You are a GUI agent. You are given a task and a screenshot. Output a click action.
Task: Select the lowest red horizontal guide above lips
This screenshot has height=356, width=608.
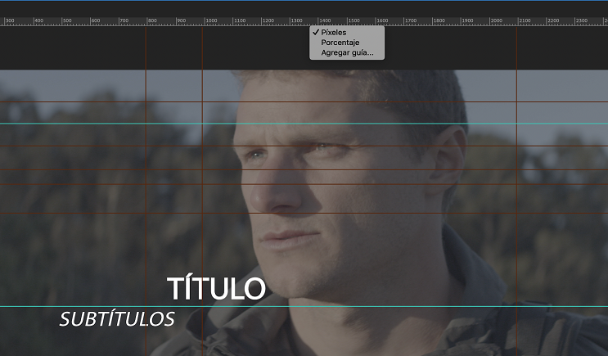pyautogui.click(x=304, y=213)
